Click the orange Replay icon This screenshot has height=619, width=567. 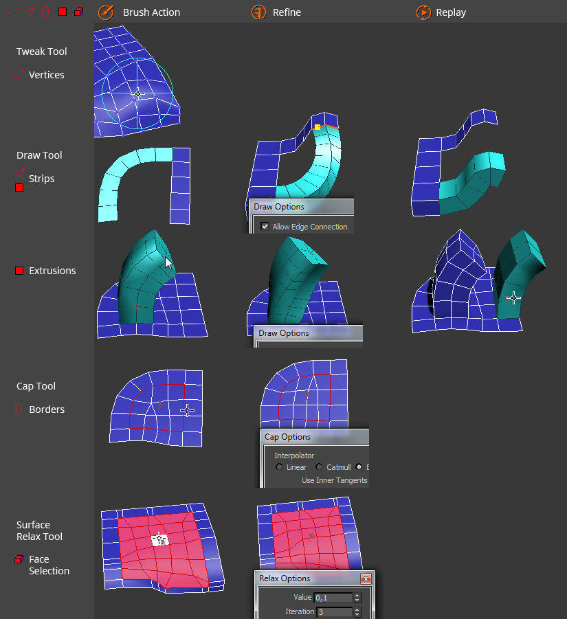(424, 12)
